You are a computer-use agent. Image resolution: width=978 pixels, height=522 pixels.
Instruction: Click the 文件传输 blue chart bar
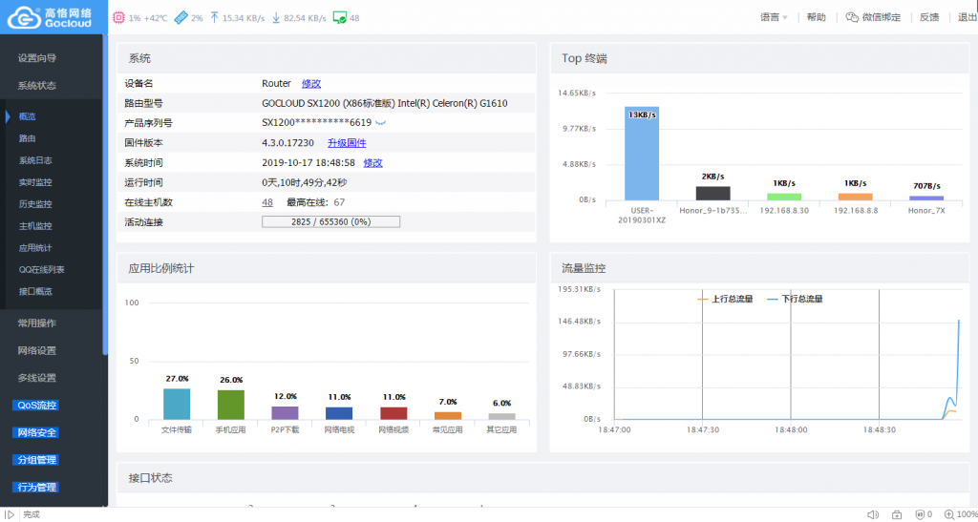pyautogui.click(x=177, y=404)
